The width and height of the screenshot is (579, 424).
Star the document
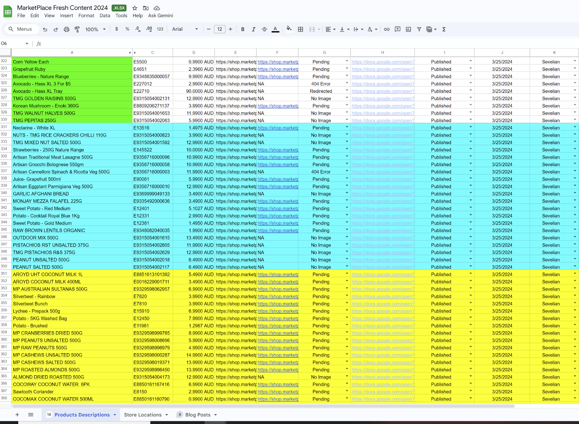(135, 8)
